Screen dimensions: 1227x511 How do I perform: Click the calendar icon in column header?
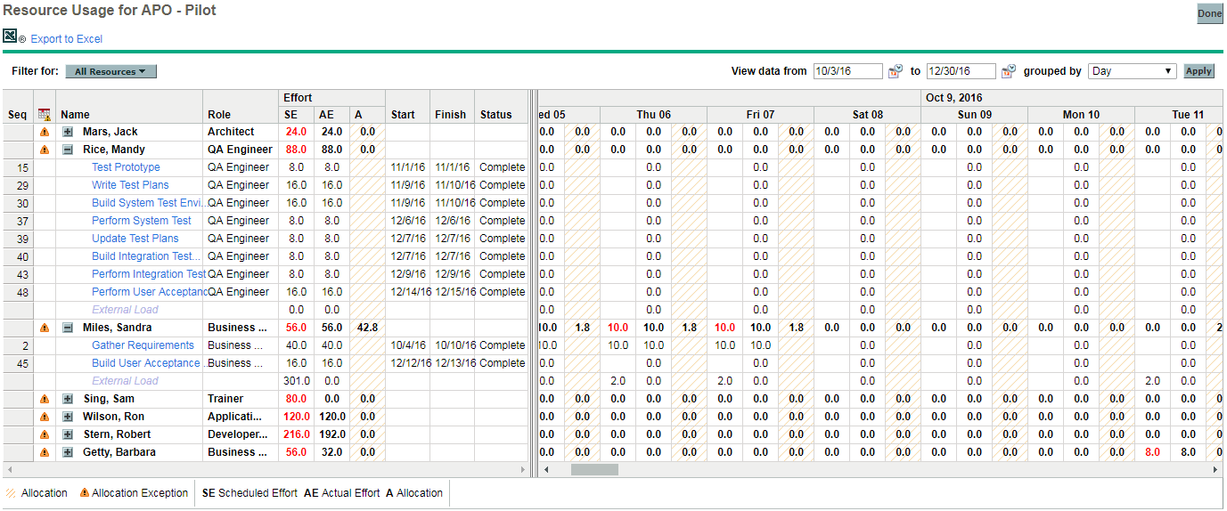[45, 115]
